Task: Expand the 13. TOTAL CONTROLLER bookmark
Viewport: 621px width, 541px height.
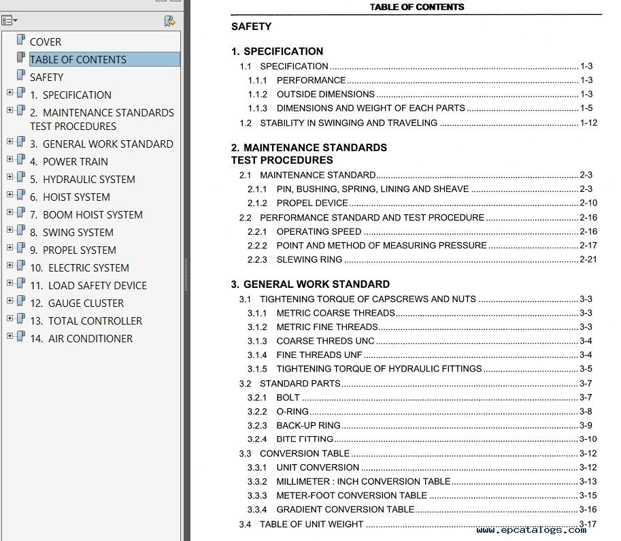Action: [10, 318]
